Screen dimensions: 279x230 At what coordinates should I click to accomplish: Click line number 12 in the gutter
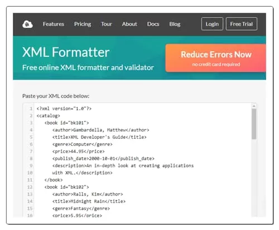(30, 187)
